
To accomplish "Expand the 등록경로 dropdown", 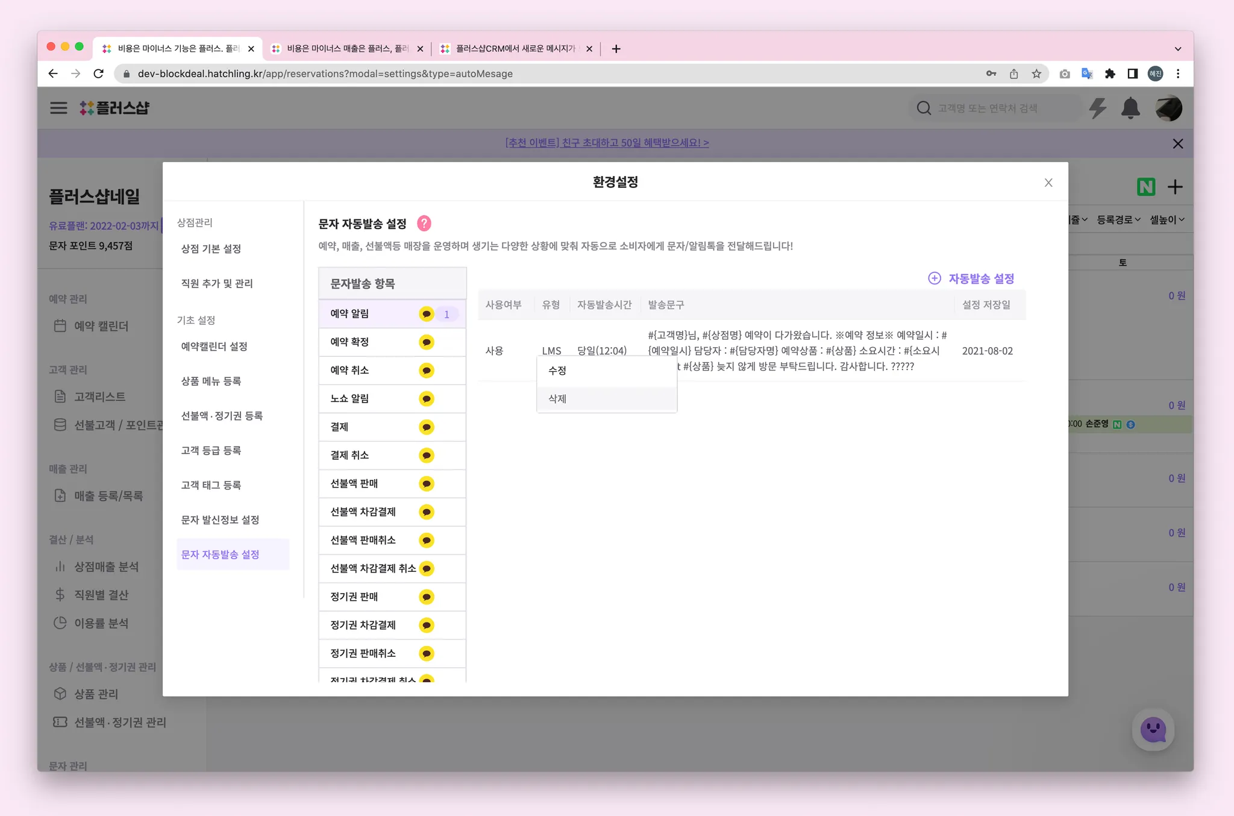I will [x=1118, y=220].
